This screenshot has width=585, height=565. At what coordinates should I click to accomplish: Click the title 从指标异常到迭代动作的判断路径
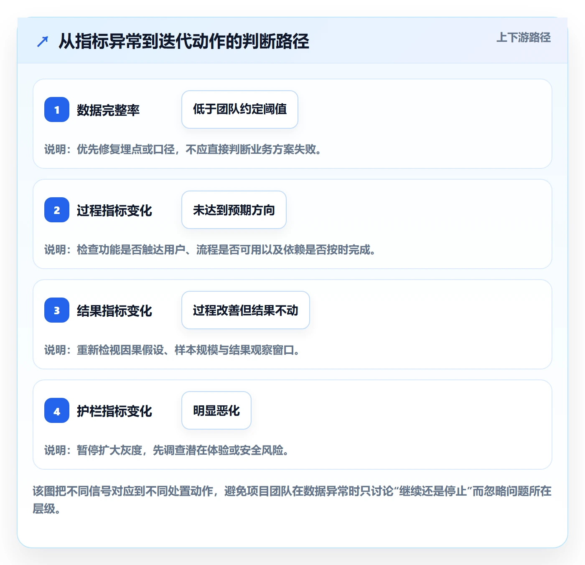point(184,41)
